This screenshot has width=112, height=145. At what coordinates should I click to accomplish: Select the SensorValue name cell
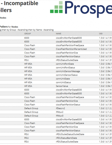62,86
